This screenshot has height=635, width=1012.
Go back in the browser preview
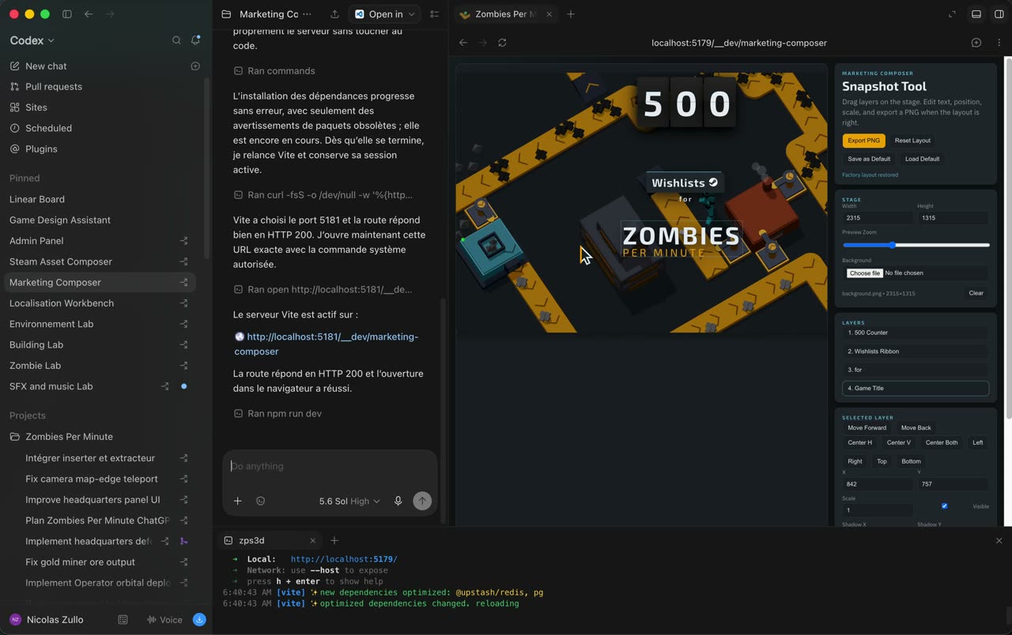(x=463, y=43)
